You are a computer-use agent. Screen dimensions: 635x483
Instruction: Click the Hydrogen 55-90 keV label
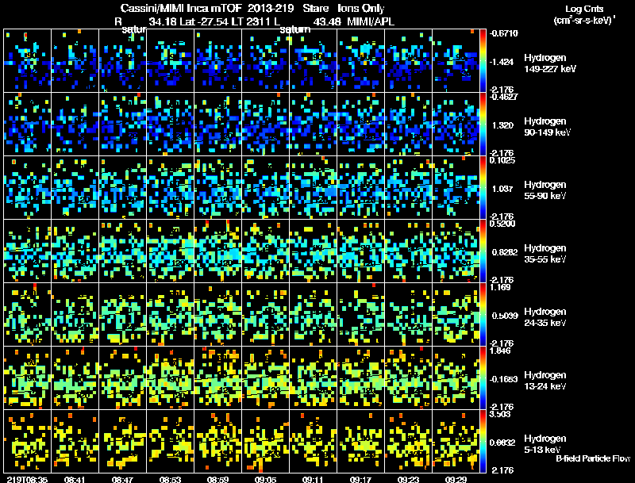click(545, 190)
